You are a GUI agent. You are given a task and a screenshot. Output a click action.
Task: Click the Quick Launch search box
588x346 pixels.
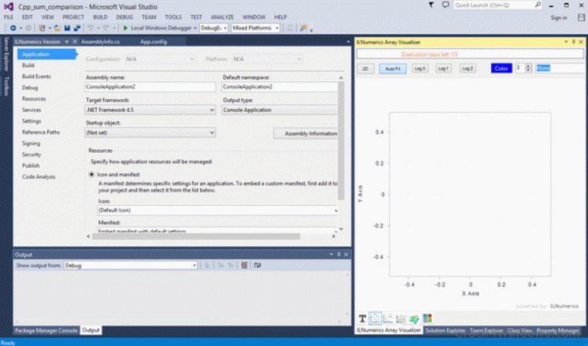tap(498, 5)
